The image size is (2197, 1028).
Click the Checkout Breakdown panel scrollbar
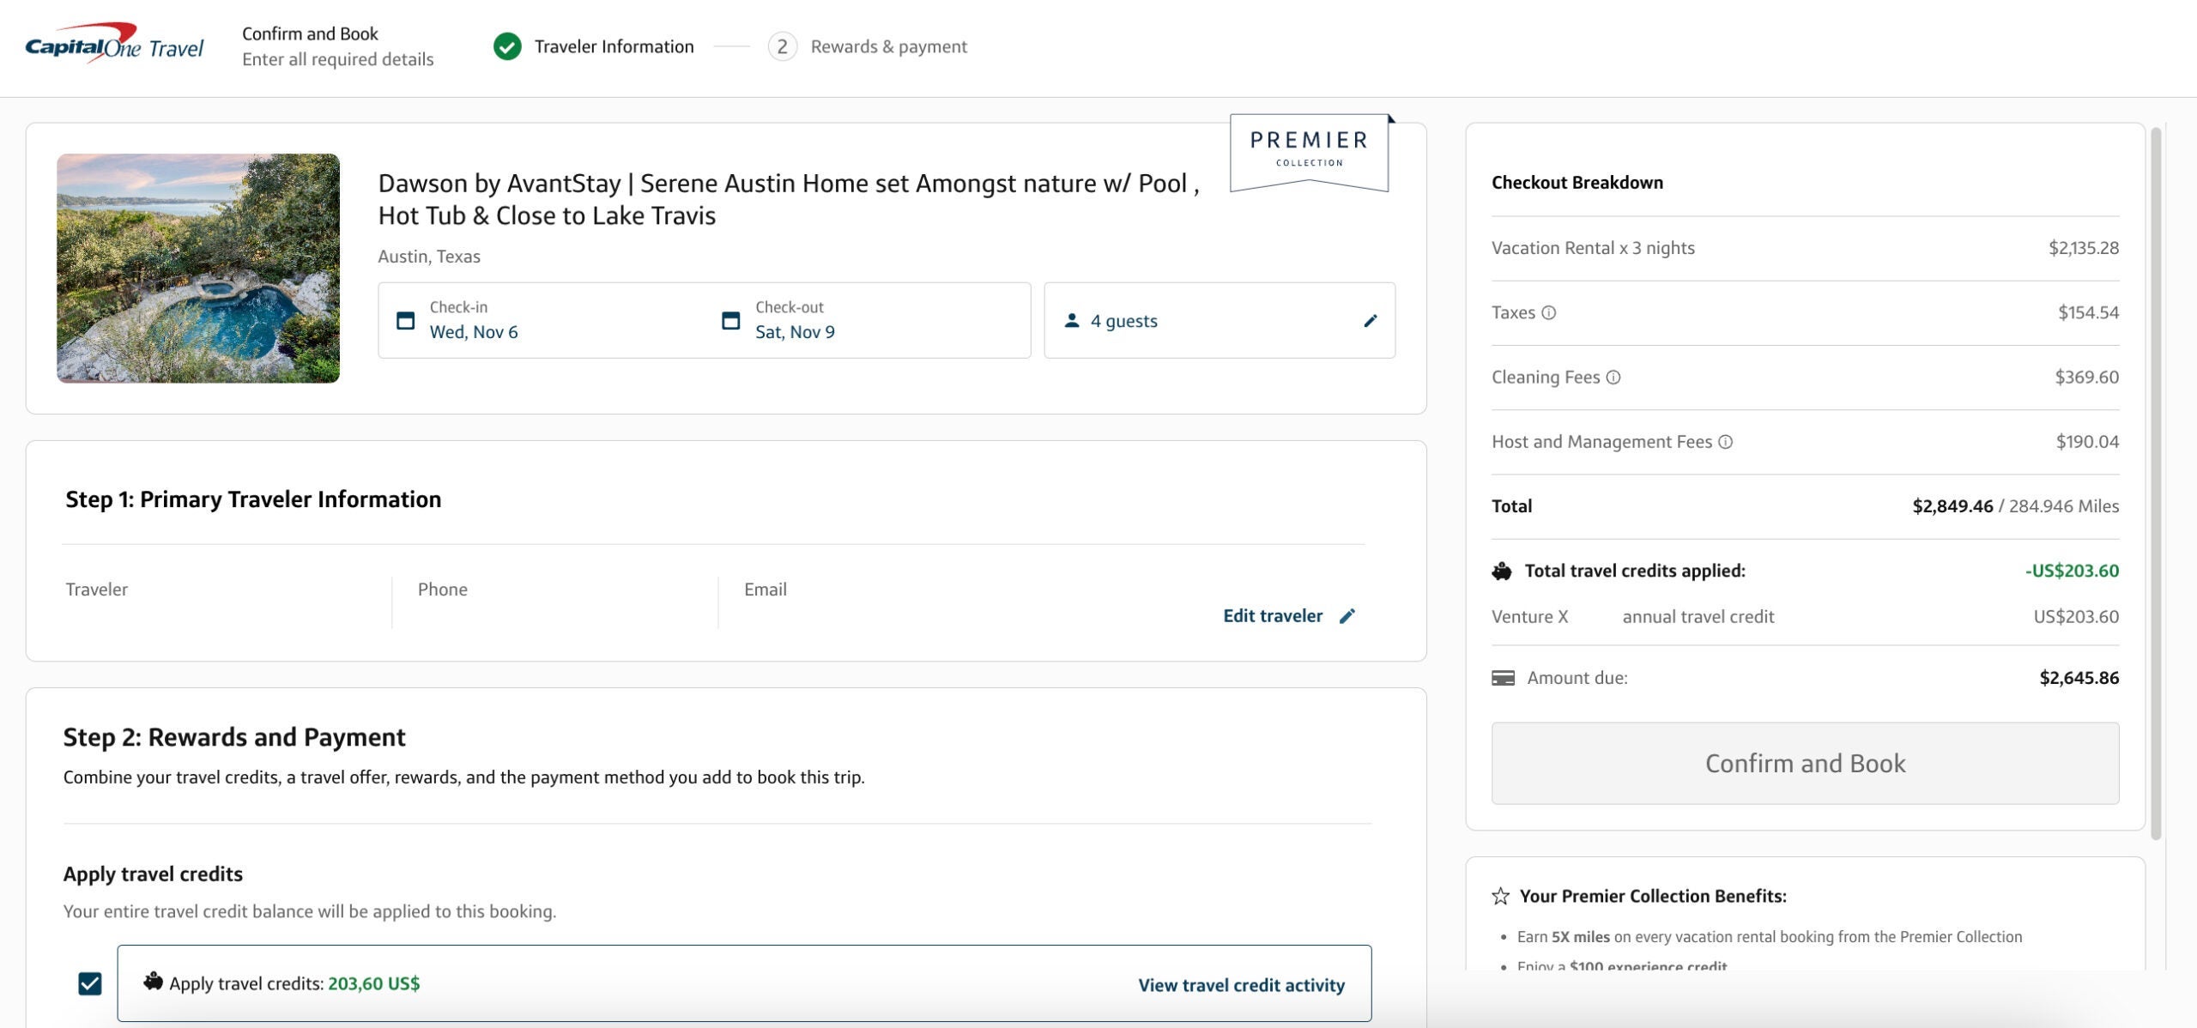point(2155,481)
